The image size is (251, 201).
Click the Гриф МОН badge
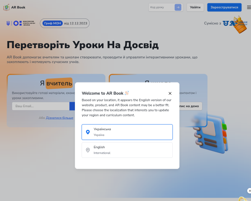coord(53,23)
